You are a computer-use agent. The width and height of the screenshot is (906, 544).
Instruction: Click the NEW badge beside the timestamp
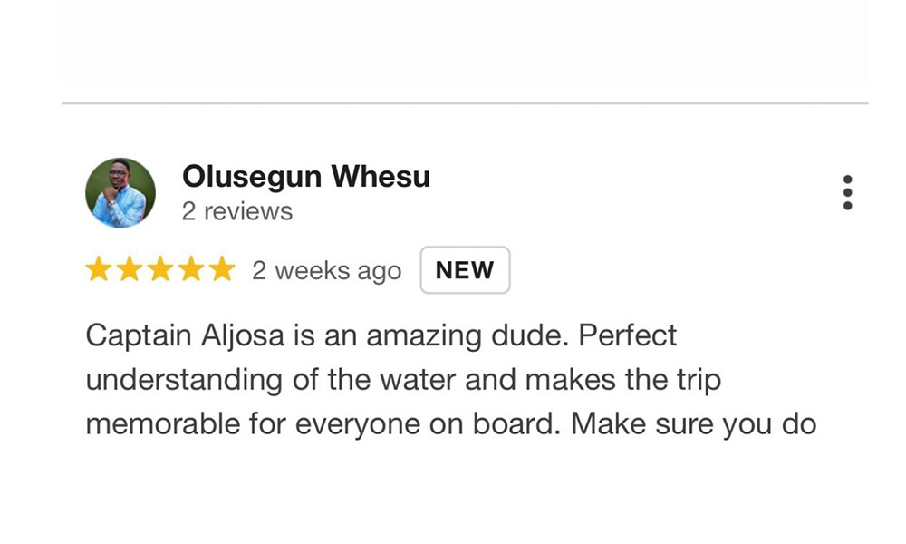pyautogui.click(x=465, y=270)
